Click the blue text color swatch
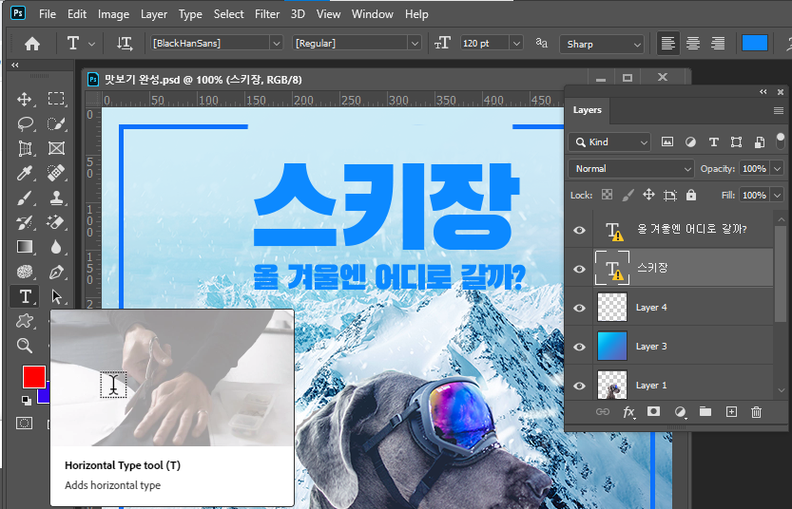The width and height of the screenshot is (792, 509). (x=755, y=43)
